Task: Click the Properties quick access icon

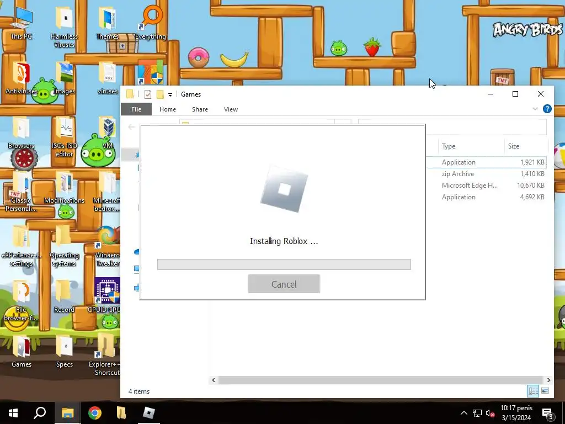Action: tap(148, 94)
